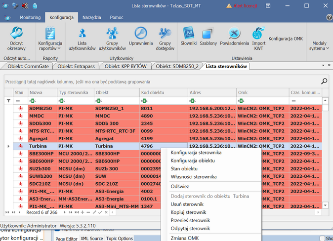
Task: Open Grupy dostępów
Action: pyautogui.click(x=165, y=39)
